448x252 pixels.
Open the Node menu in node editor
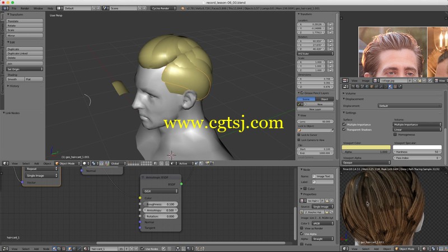[46, 249]
